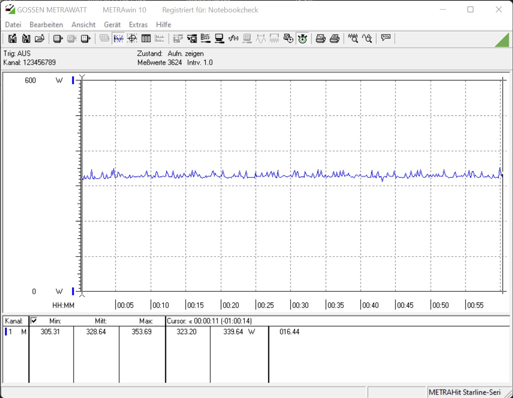Click the green triangle indicator on the toolbar's right end

tap(502, 39)
